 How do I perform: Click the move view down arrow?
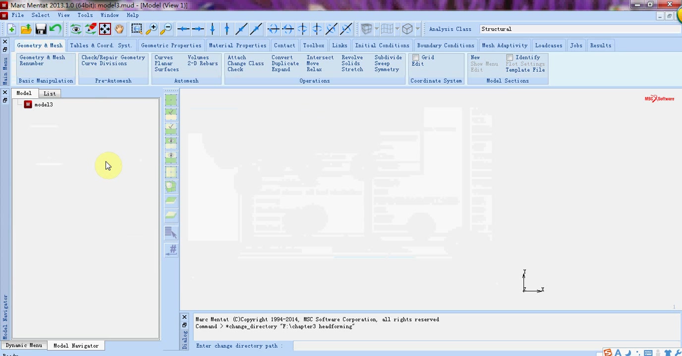[213, 29]
